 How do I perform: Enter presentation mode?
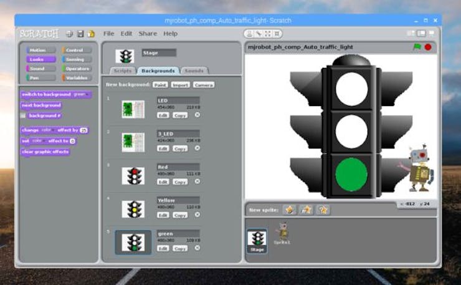coord(432,33)
